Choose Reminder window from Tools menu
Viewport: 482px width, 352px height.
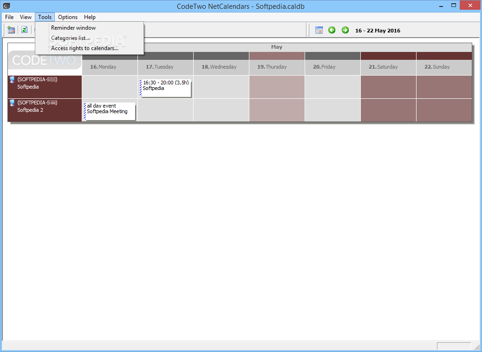tap(90, 28)
